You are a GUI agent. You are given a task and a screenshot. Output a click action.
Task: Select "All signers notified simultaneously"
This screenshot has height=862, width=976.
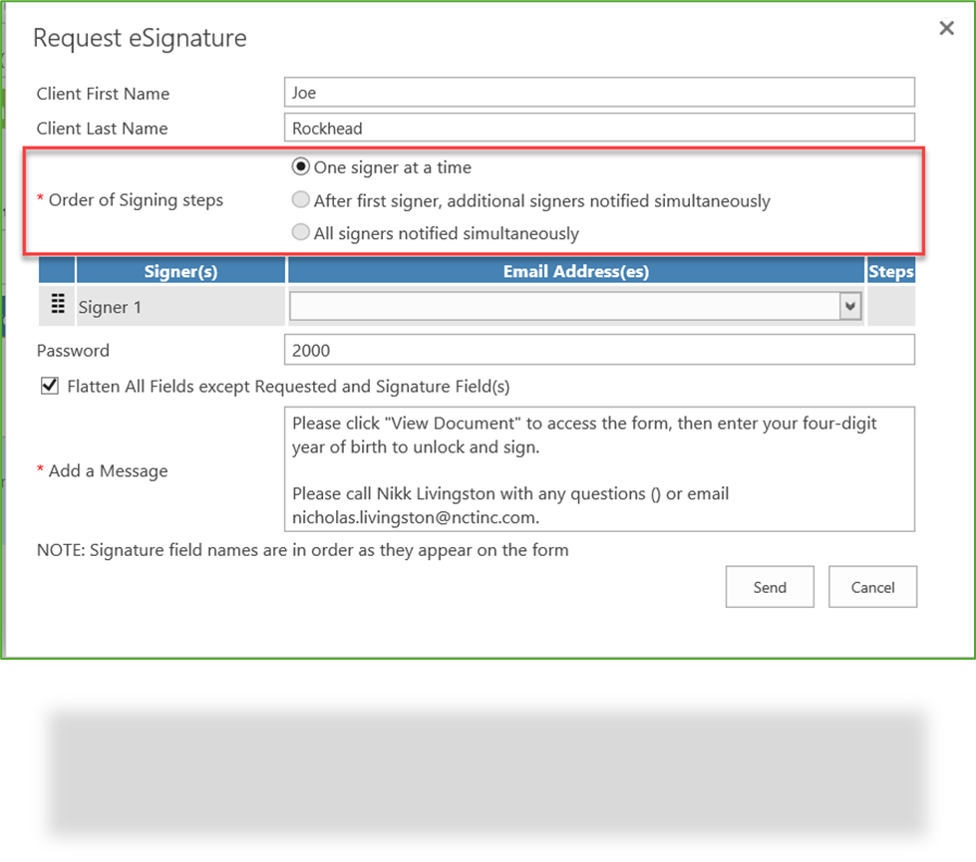click(x=300, y=232)
